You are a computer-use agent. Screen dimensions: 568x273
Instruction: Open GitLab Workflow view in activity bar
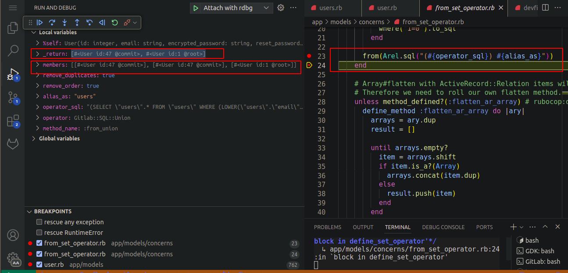coord(13,144)
